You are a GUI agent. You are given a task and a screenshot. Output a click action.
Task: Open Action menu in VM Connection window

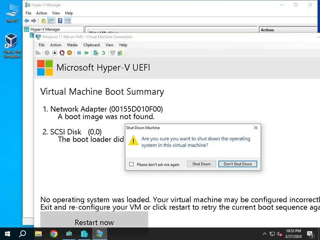pos(56,45)
